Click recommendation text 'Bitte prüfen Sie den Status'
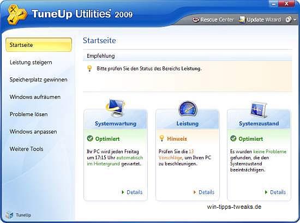The image size is (300, 223). tap(149, 69)
